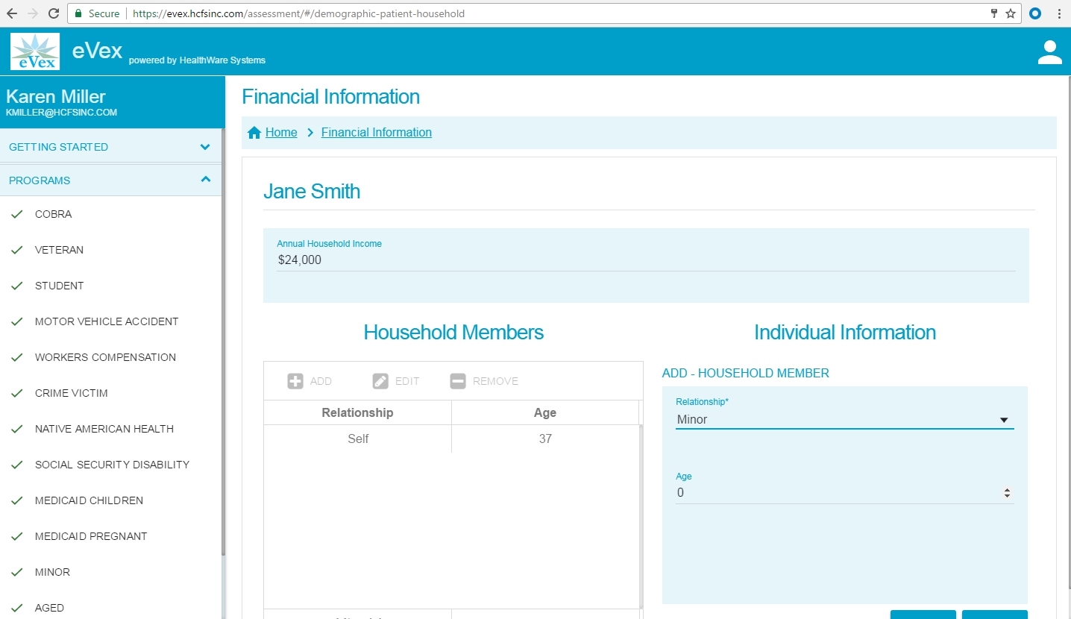The width and height of the screenshot is (1071, 619).
Task: Open the Relationship dropdown showing Minor
Action: [x=844, y=420]
